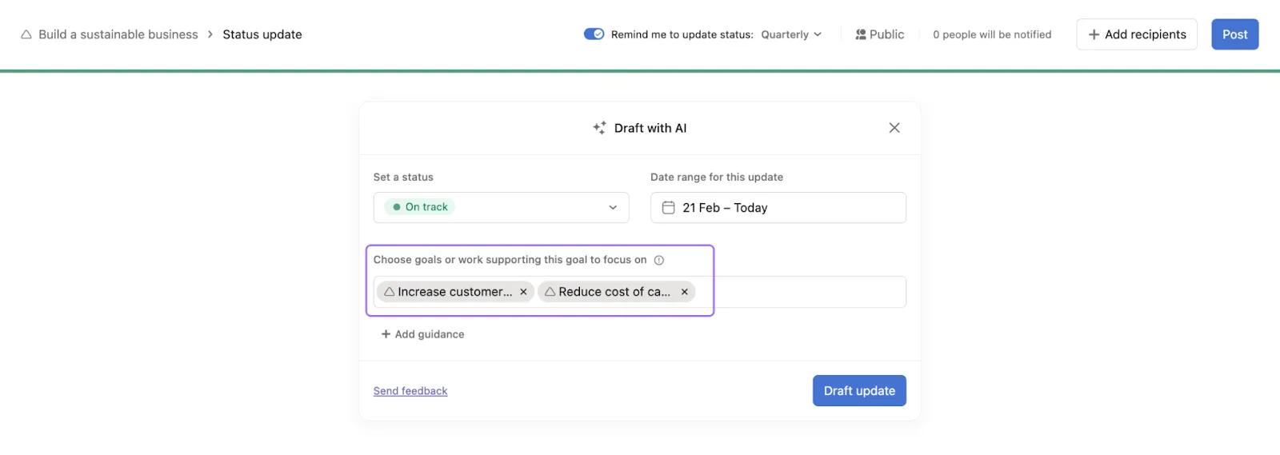
Task: Go to 'Build a sustainable business' breadcrumb
Action: click(x=118, y=34)
